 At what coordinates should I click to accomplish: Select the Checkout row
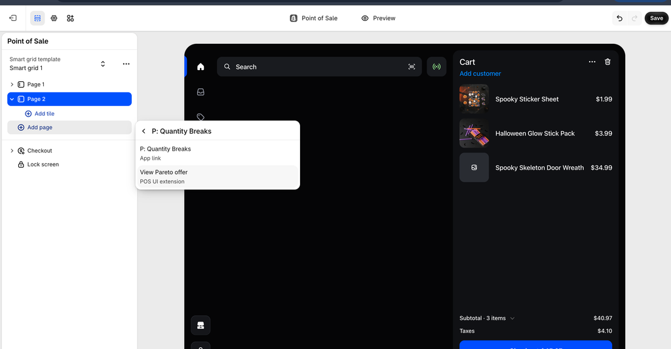click(69, 151)
